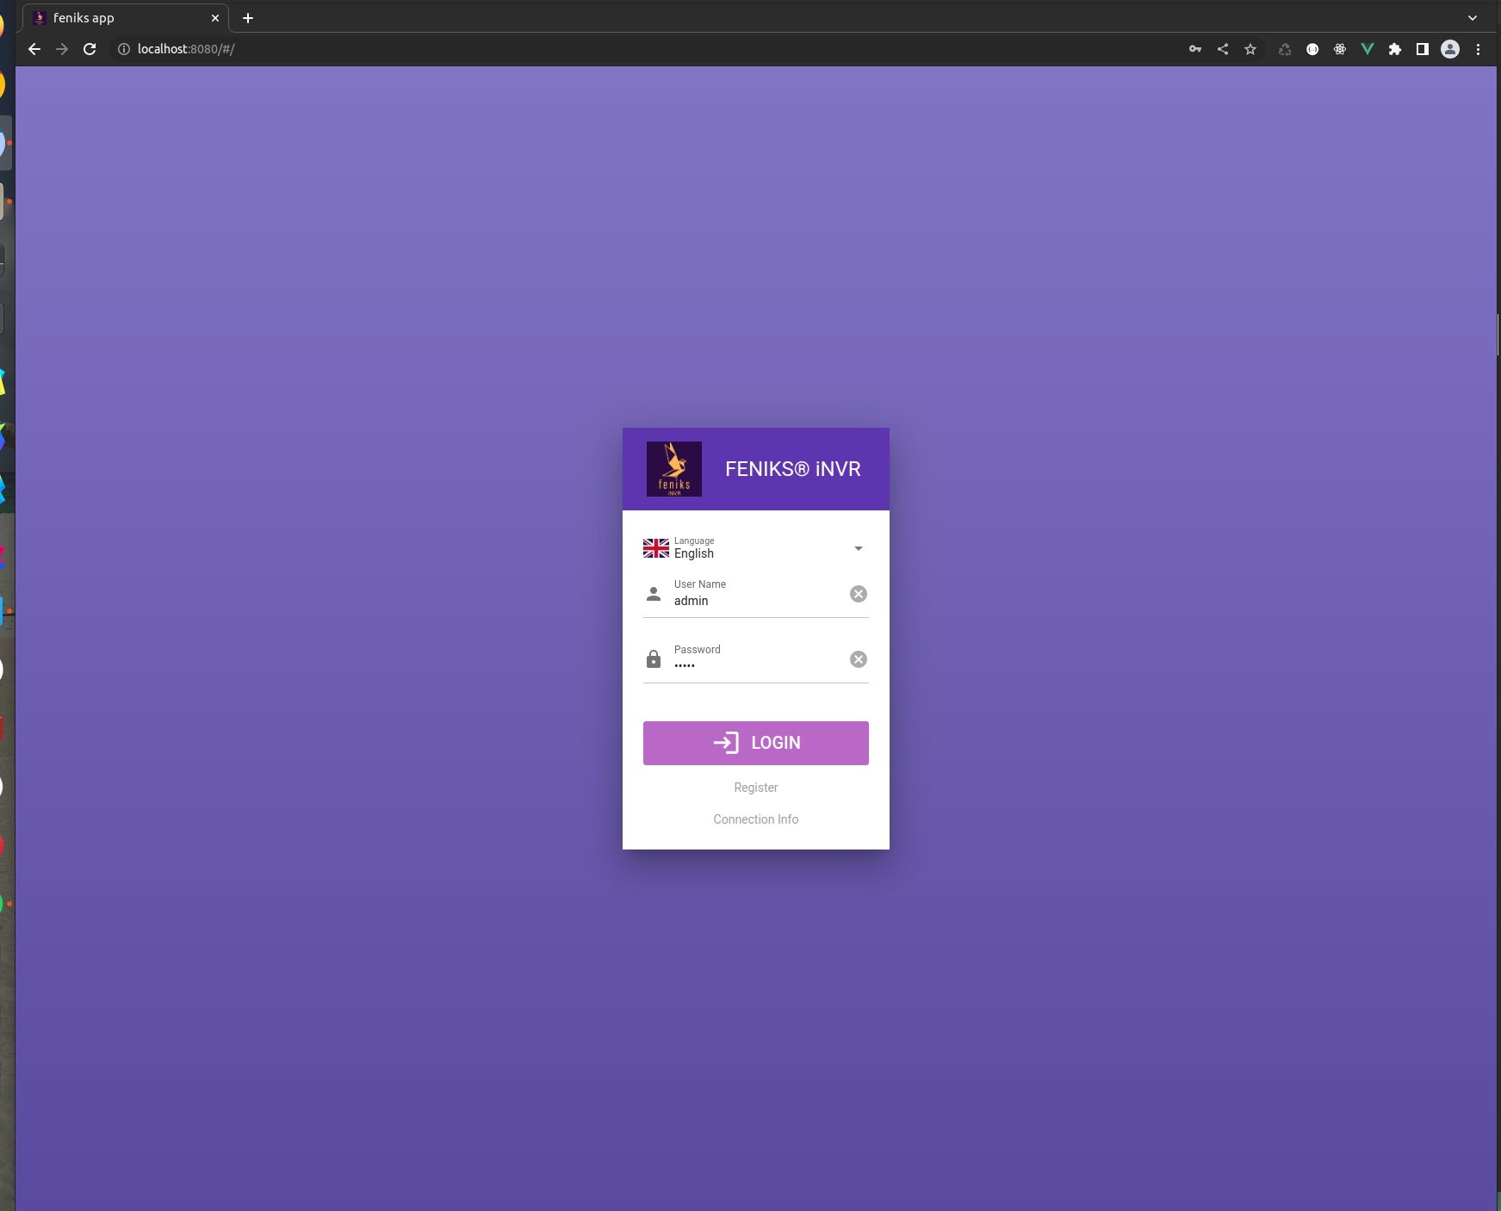Open the tab search chevron

tap(1473, 17)
